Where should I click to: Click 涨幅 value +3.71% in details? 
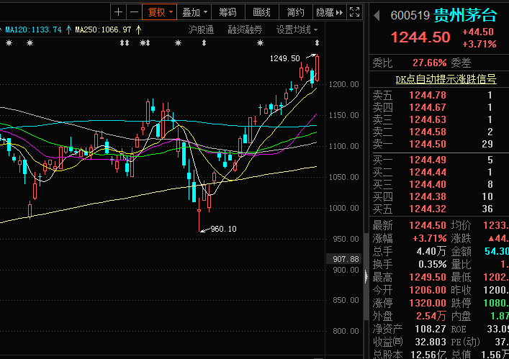pyautogui.click(x=430, y=238)
